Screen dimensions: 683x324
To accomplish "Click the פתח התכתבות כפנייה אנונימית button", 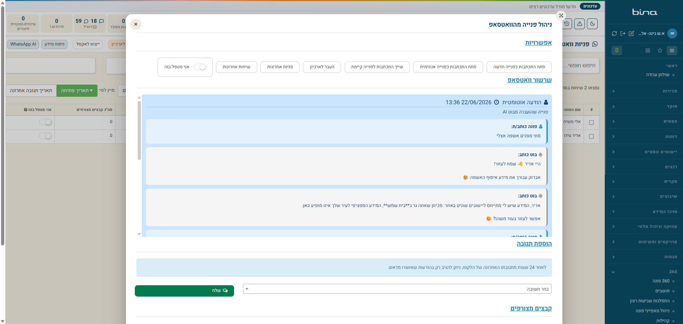I will pos(448,67).
